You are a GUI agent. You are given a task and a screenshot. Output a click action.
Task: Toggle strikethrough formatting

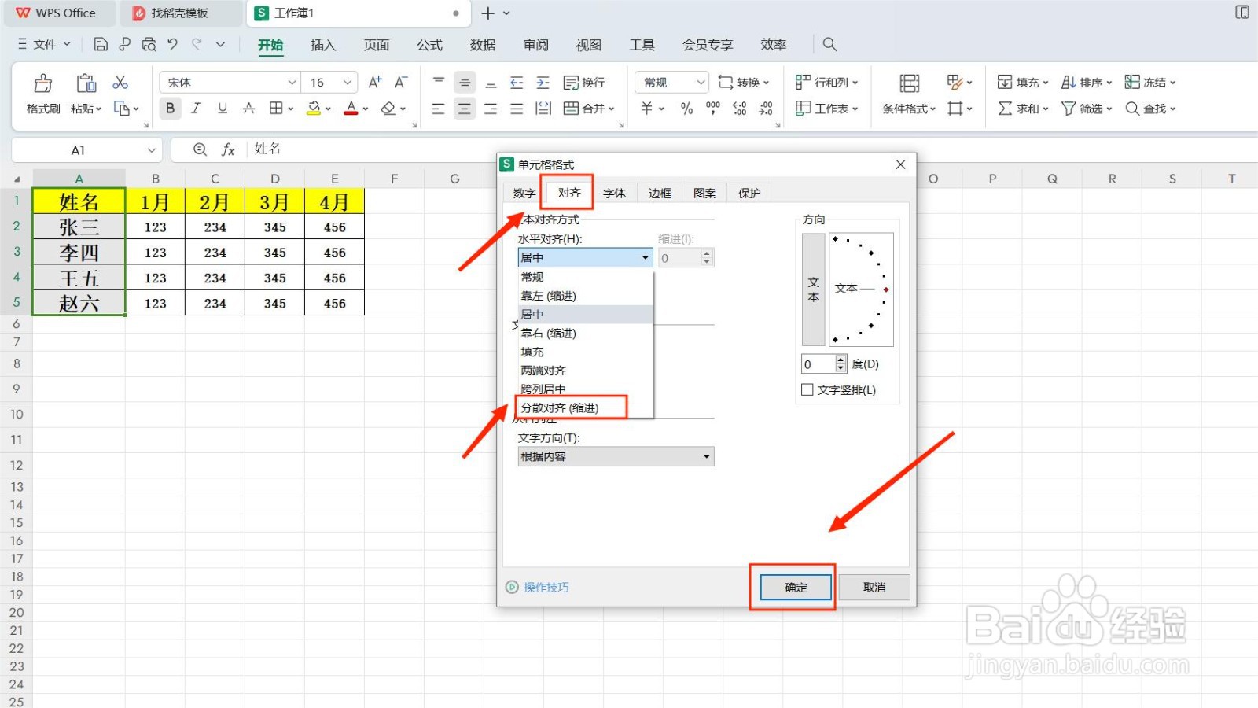pyautogui.click(x=249, y=109)
